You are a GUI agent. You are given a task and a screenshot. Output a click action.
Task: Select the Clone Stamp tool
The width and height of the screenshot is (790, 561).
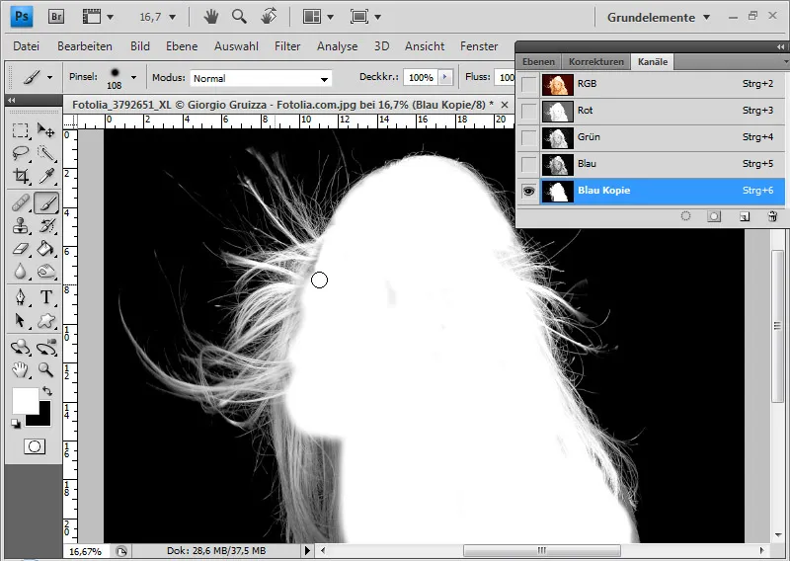[x=20, y=226]
